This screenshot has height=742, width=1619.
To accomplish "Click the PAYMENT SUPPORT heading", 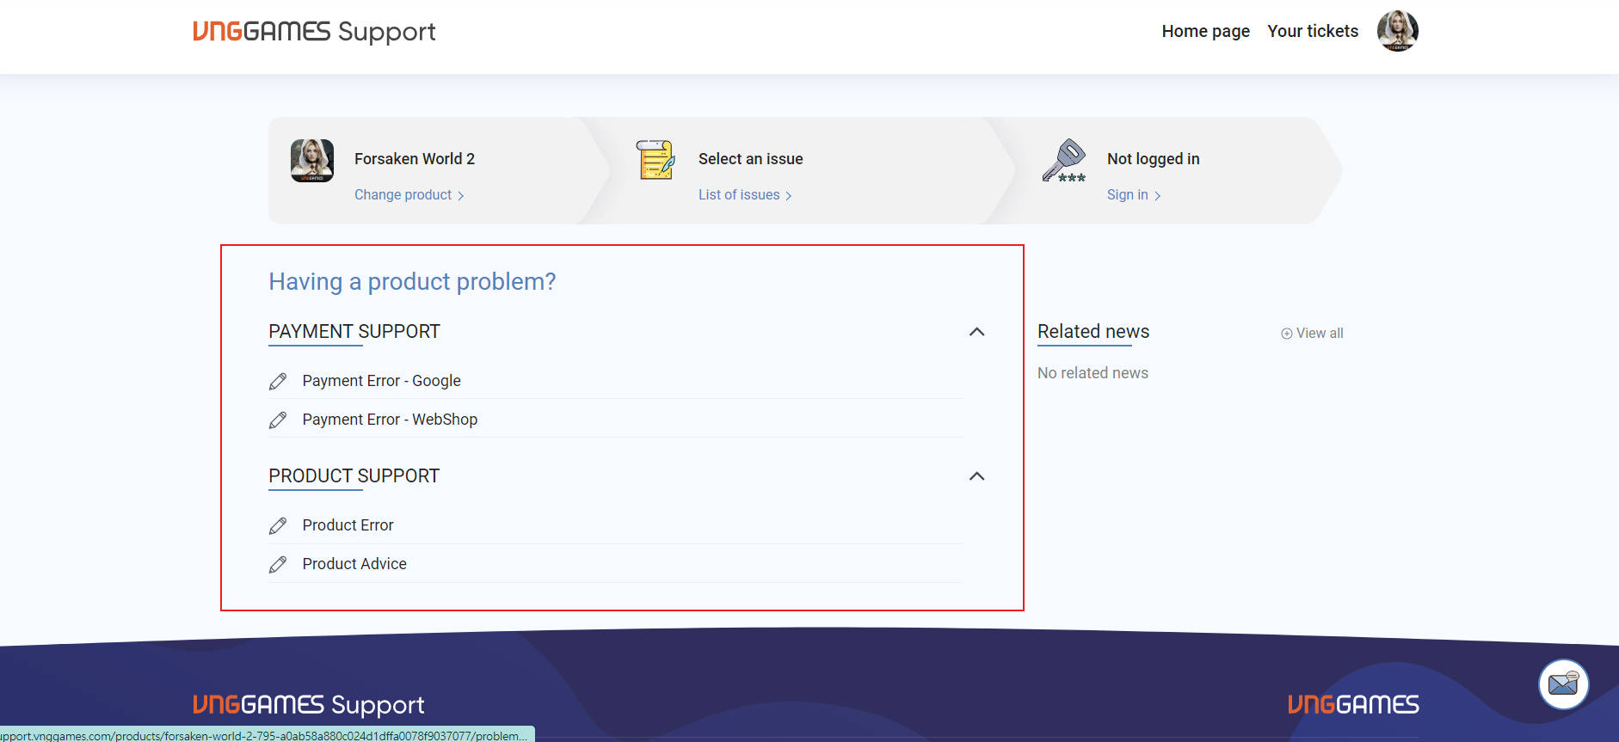I will [354, 332].
